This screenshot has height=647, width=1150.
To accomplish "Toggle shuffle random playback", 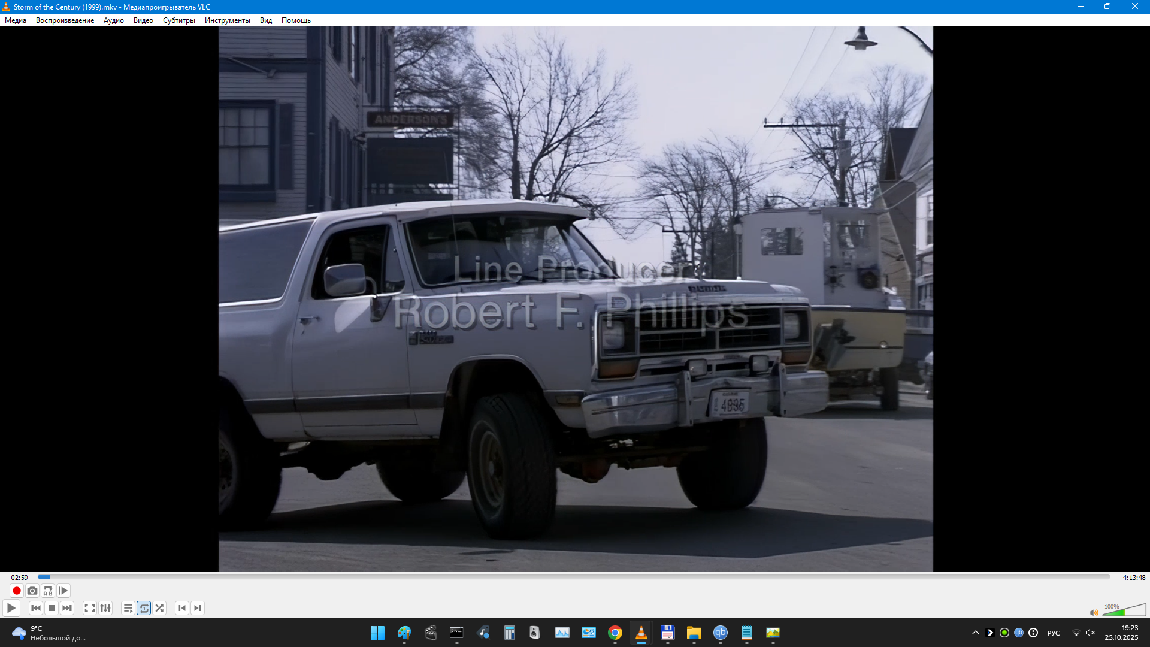I will pos(159,608).
